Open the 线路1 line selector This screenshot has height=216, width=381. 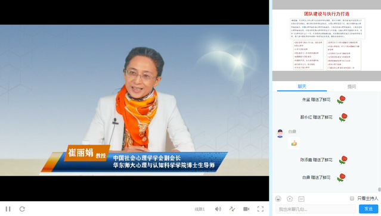tap(200, 209)
